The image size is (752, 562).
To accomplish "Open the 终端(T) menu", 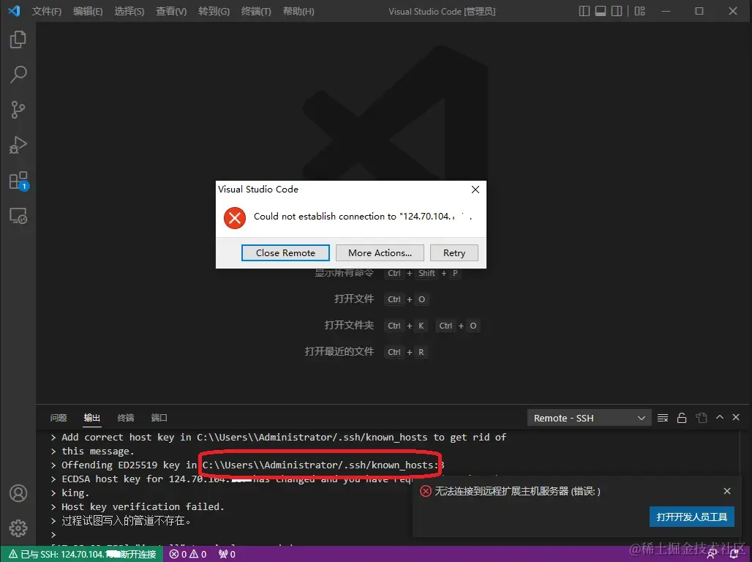I will pos(256,11).
